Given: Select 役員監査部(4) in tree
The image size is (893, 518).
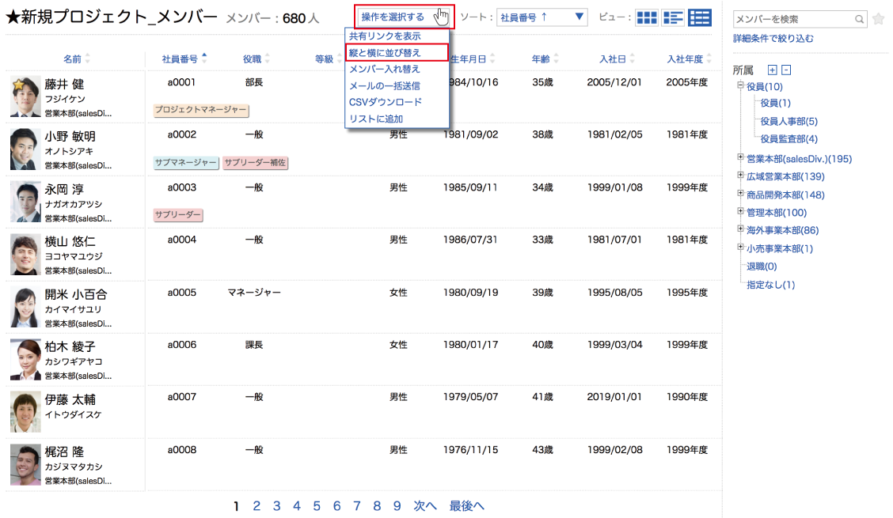Looking at the screenshot, I should 788,139.
